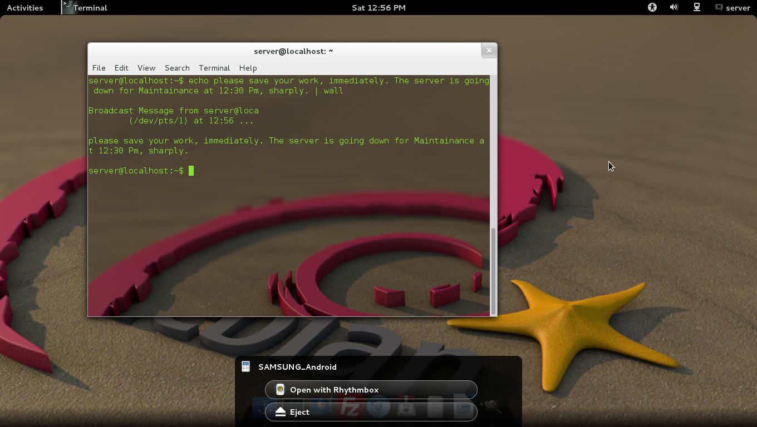The width and height of the screenshot is (757, 427).
Task: Click the SAMSUNG_Android media player icon
Action: (245, 366)
